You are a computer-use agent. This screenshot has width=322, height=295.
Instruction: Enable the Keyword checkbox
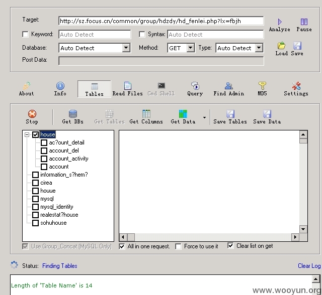25,34
